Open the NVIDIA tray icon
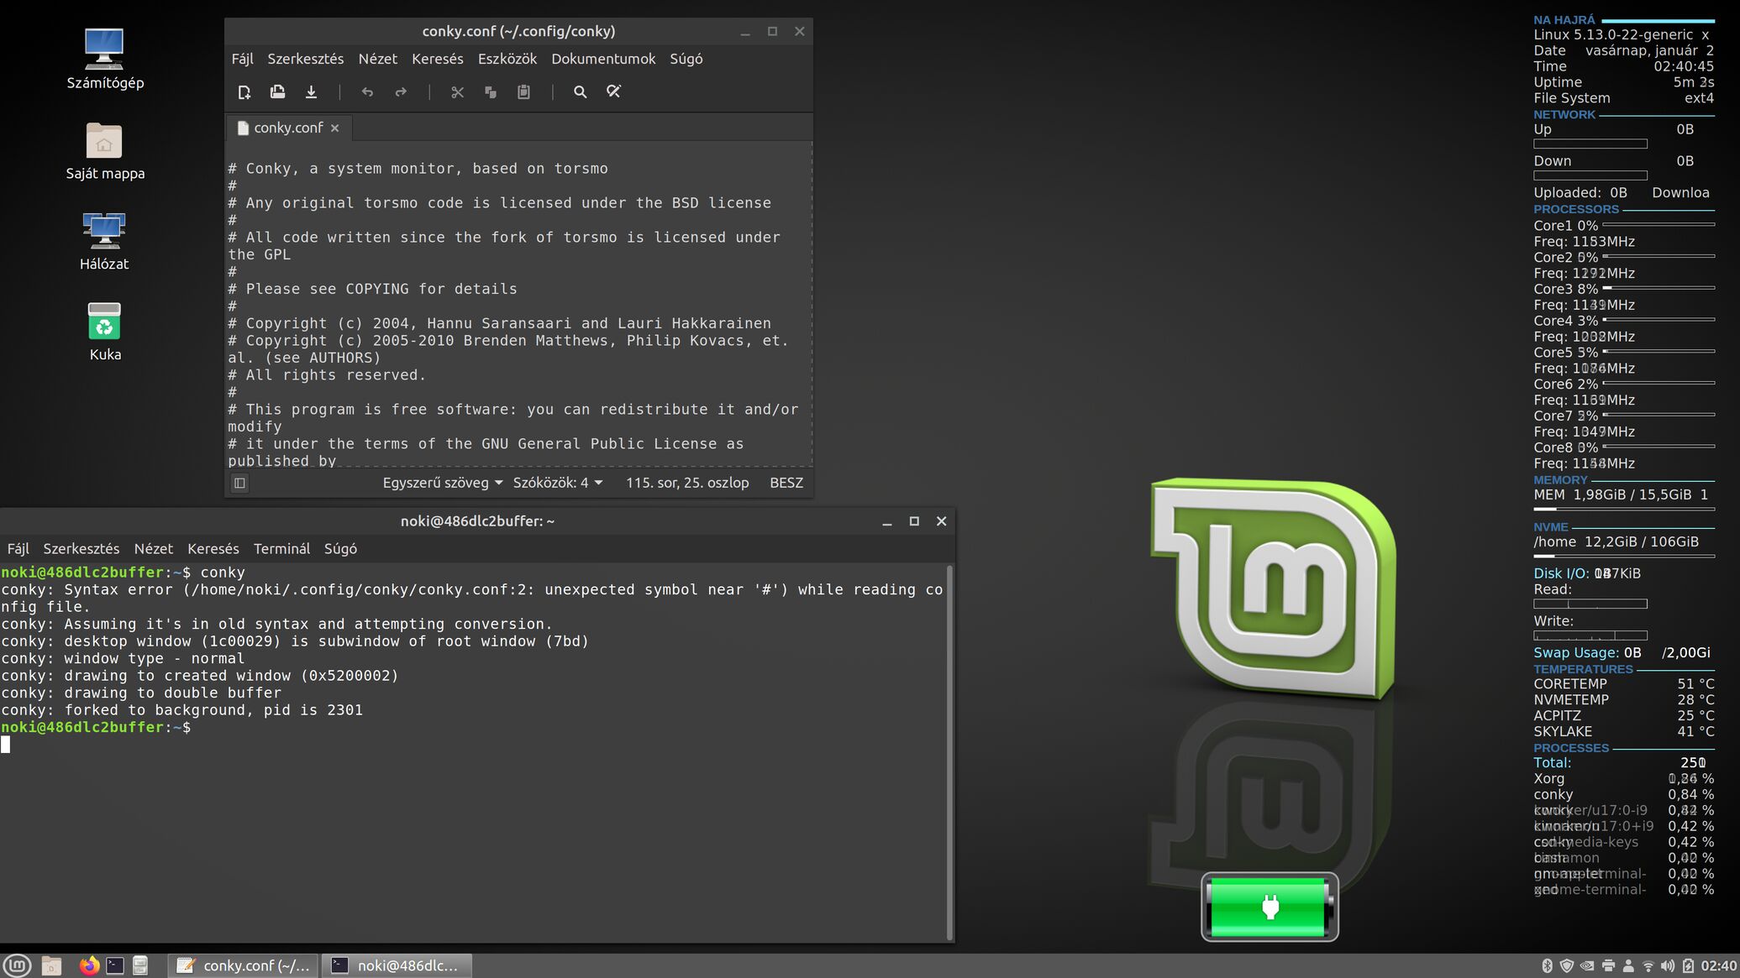 click(1587, 966)
